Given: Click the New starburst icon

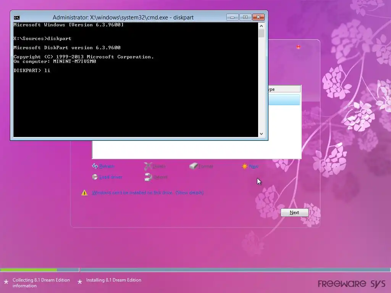Looking at the screenshot, I should [245, 166].
